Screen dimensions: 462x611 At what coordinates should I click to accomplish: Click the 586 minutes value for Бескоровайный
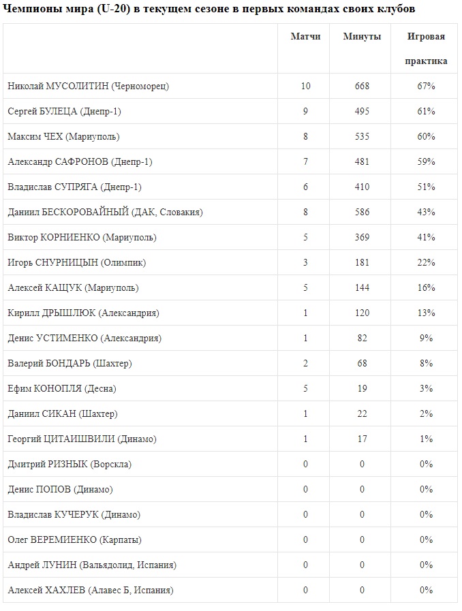click(362, 212)
